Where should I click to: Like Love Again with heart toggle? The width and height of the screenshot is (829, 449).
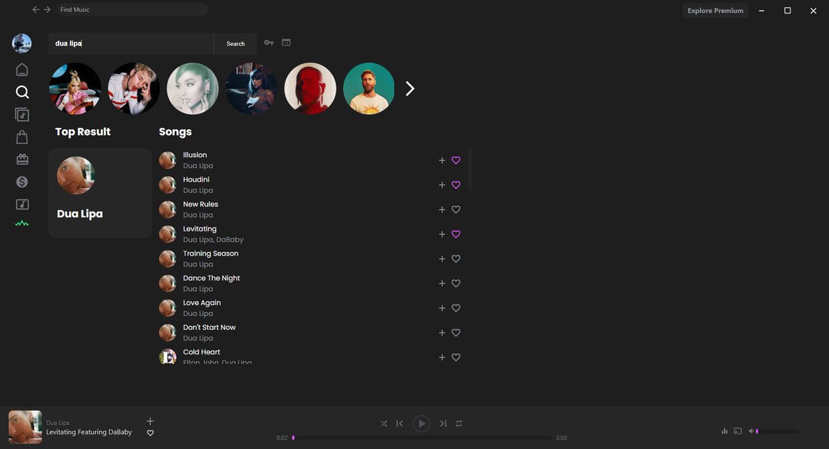click(x=456, y=308)
